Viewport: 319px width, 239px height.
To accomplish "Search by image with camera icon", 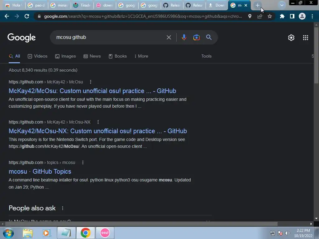I will coord(196,37).
